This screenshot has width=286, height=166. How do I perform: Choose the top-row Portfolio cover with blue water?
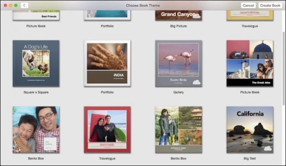[x=107, y=15]
